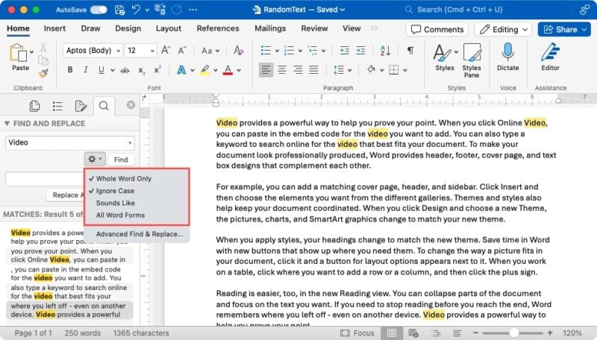Open search term history dropdown arrow

[x=130, y=143]
